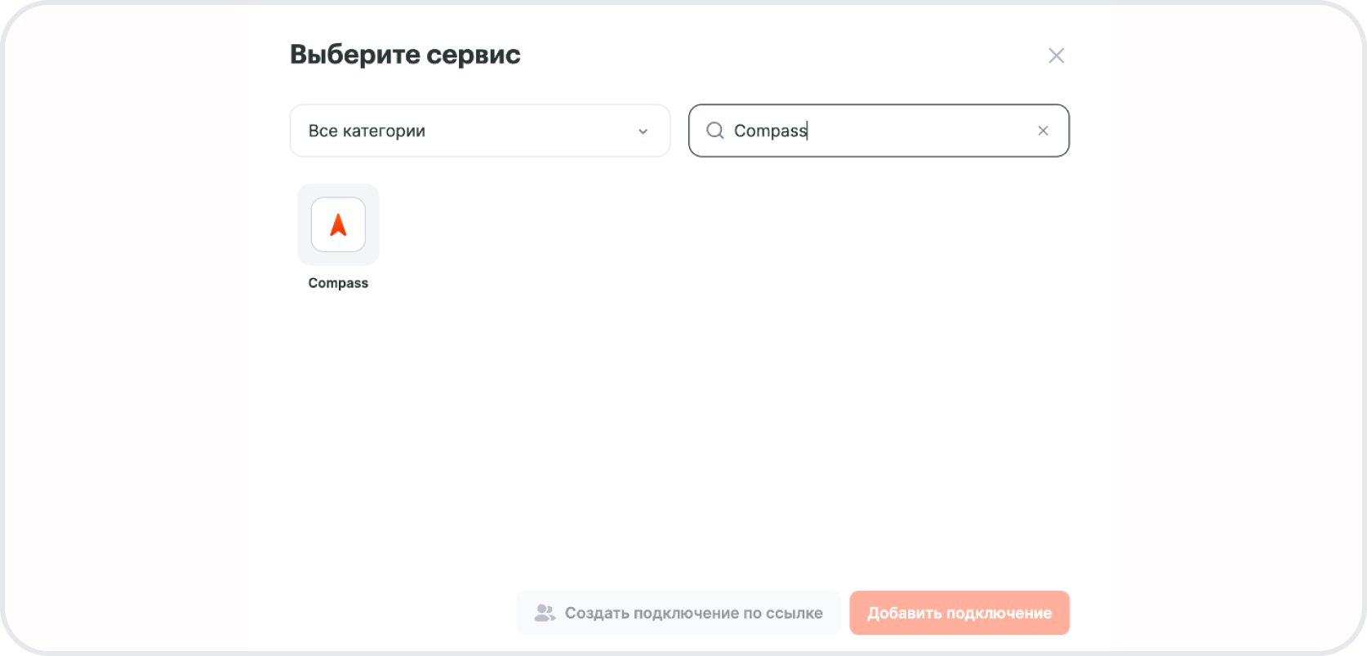The width and height of the screenshot is (1367, 656).
Task: Select the Compass service logo
Action: point(338,224)
